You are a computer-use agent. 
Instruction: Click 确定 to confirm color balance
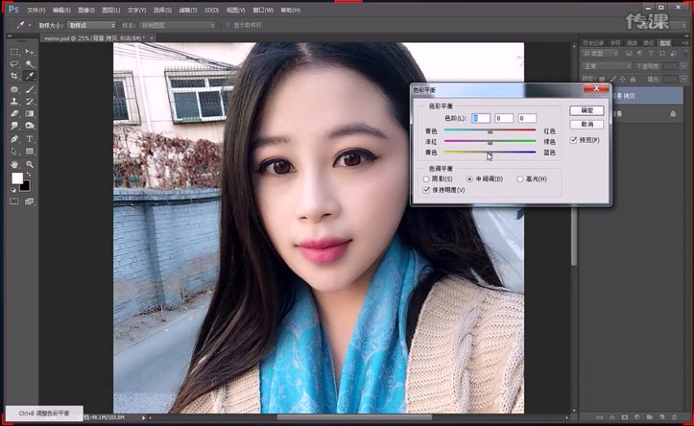point(586,110)
